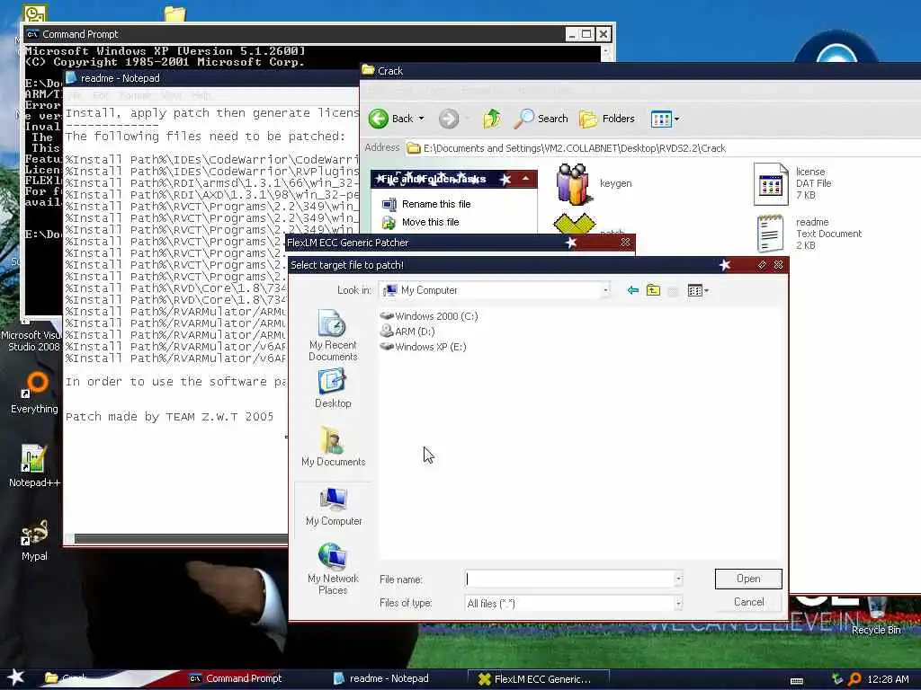Go to last folder visited in file dialog
This screenshot has height=690, width=921.
coord(632,290)
